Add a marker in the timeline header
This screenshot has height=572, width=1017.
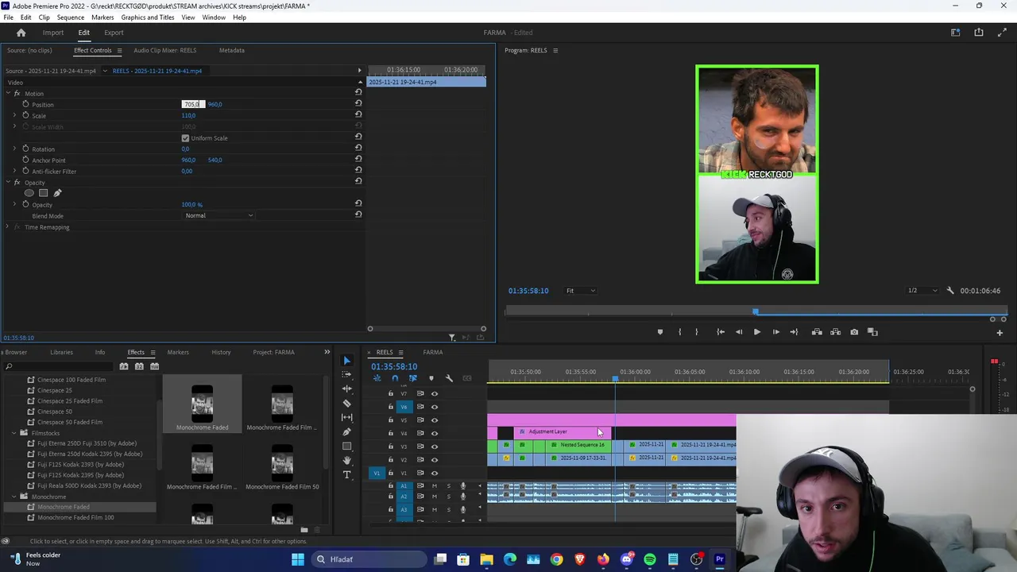[x=431, y=378]
